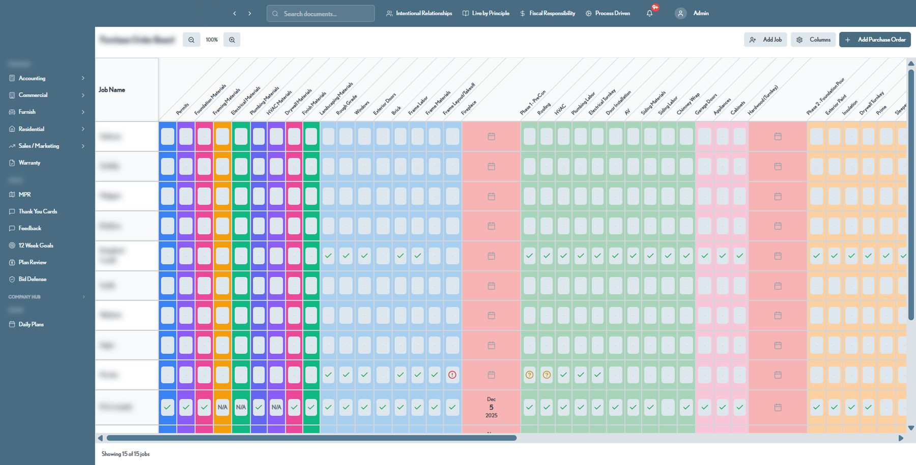Open Process Driven in top bar
The width and height of the screenshot is (916, 465).
tap(608, 13)
